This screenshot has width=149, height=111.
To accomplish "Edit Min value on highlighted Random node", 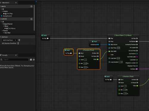I will [x=85, y=64].
